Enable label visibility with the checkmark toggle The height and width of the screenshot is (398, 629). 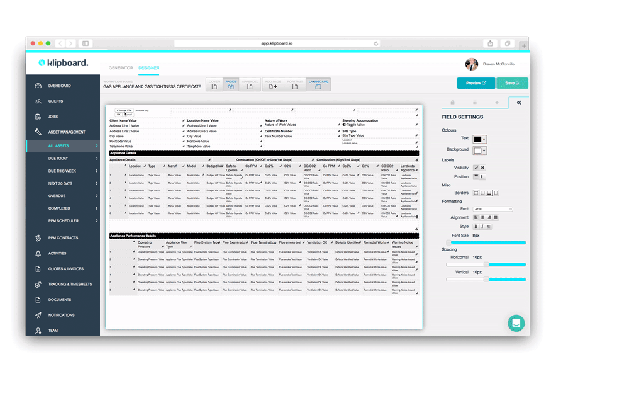tap(476, 168)
